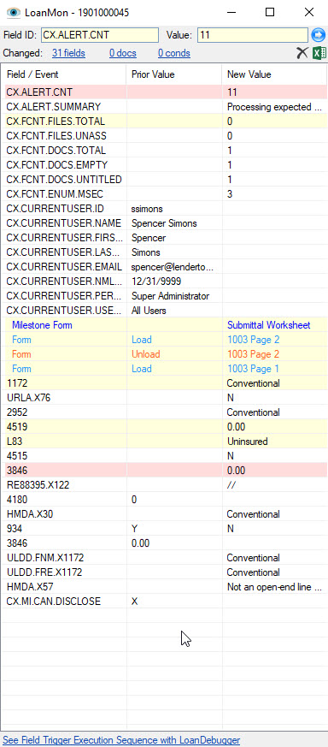This screenshot has width=328, height=747.
Task: Click the Prior Value column header
Action: pos(174,74)
